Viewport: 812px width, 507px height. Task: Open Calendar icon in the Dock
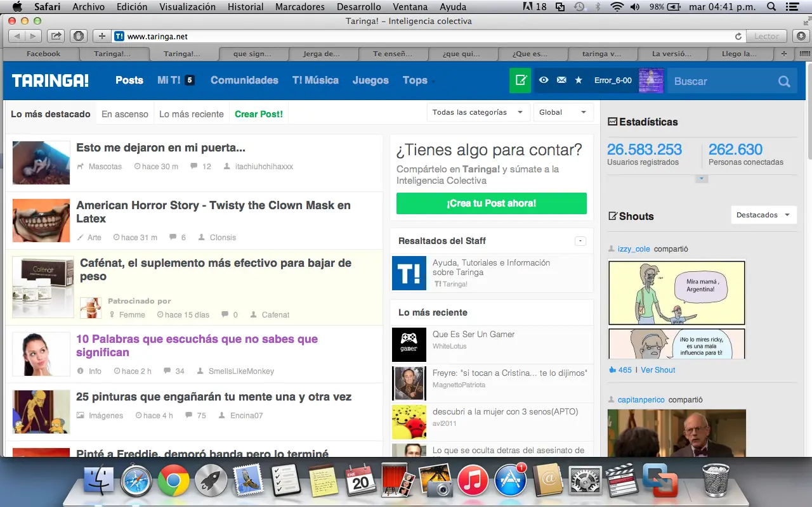point(360,481)
